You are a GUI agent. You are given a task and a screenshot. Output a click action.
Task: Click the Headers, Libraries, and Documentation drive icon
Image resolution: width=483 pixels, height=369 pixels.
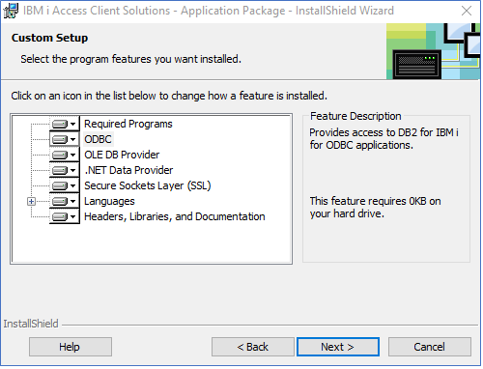pos(60,216)
